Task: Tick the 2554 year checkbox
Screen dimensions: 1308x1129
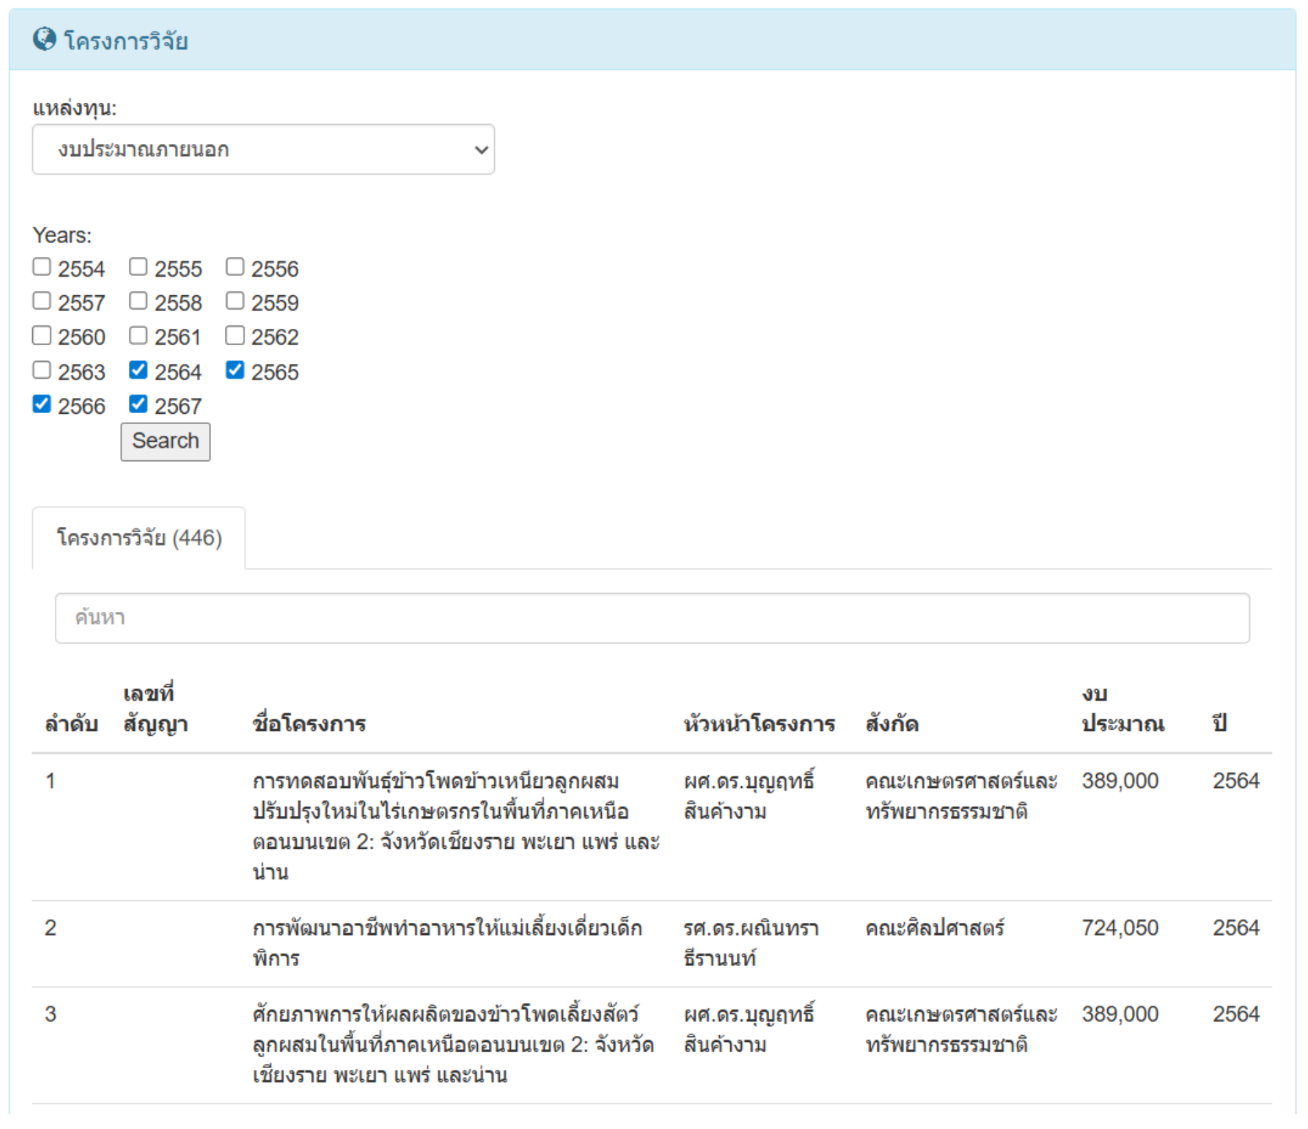Action: click(42, 266)
